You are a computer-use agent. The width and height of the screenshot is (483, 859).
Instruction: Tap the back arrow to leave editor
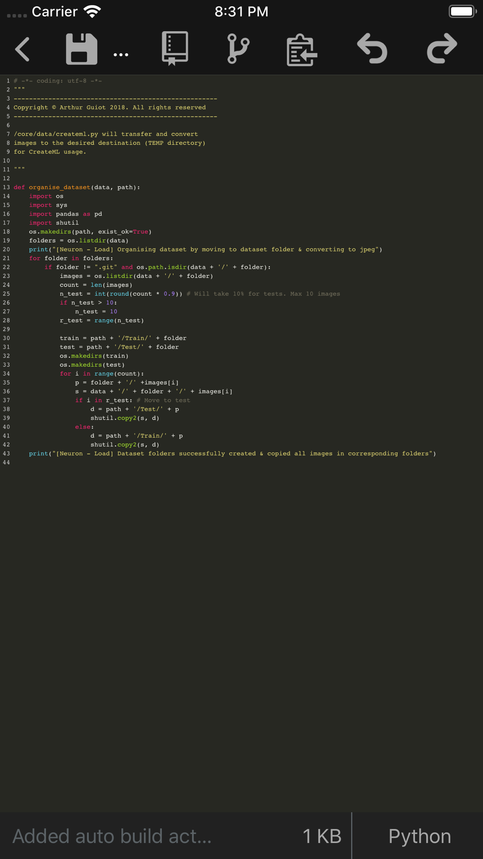point(23,49)
